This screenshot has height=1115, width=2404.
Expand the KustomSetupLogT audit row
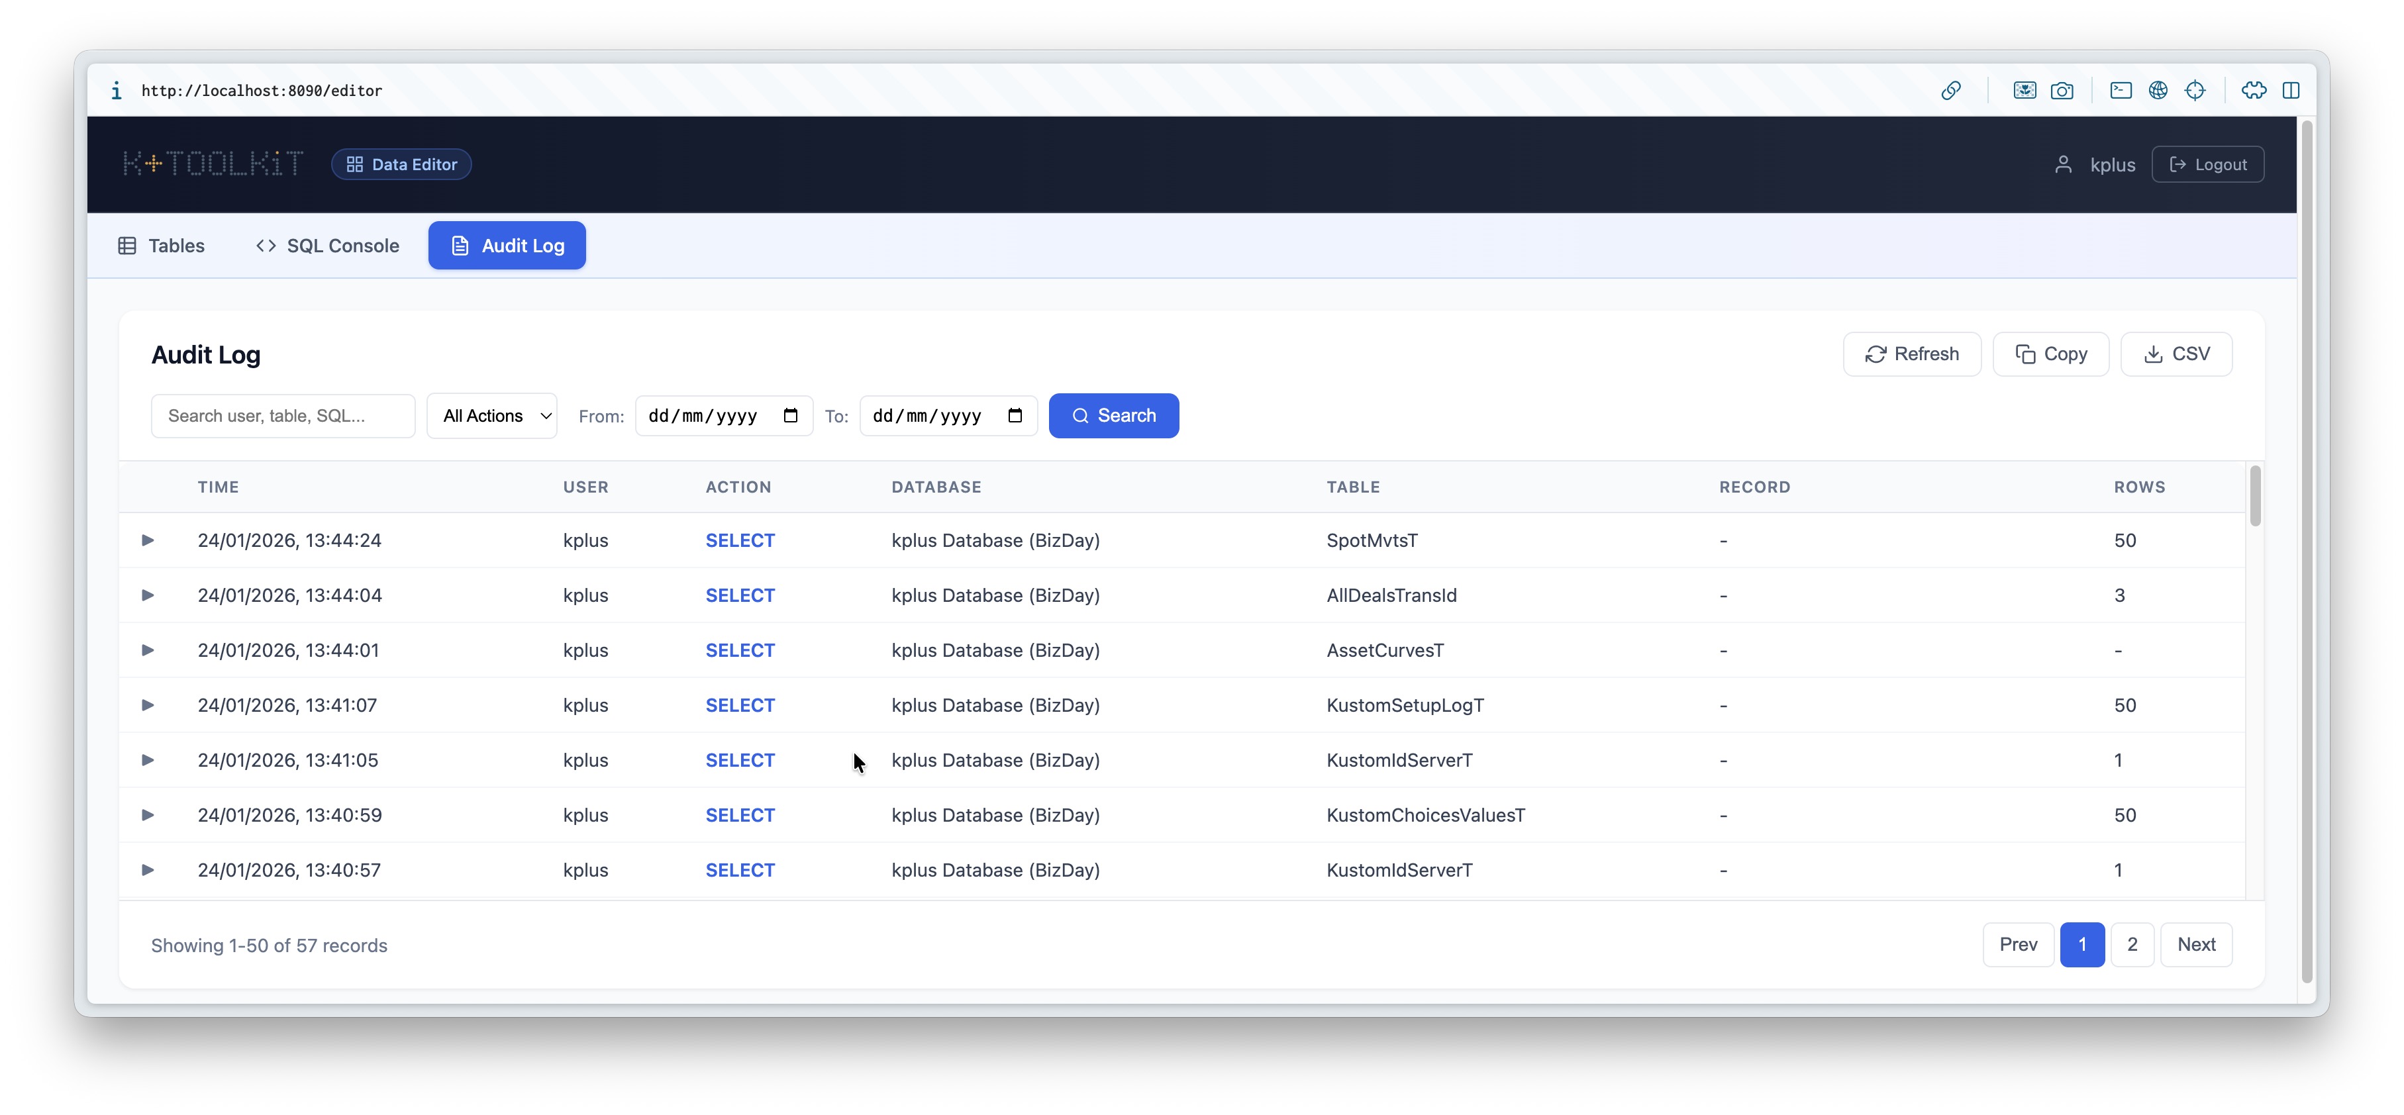tap(148, 705)
